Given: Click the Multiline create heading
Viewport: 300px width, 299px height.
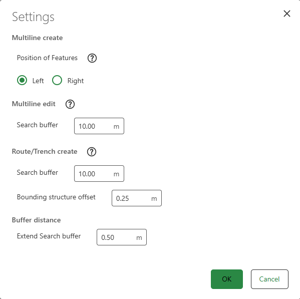Looking at the screenshot, I should 37,38.
